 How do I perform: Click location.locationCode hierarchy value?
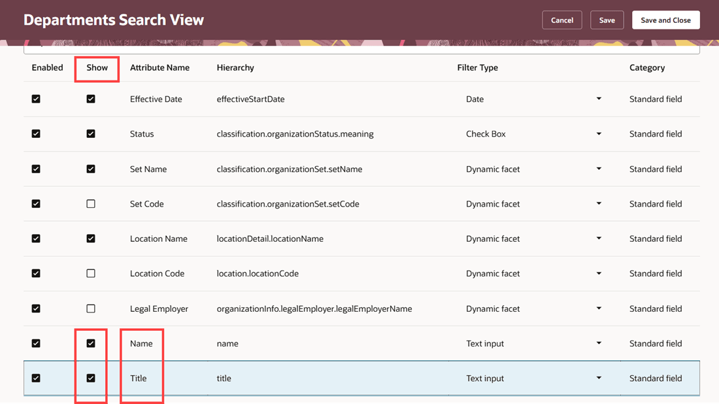point(258,273)
